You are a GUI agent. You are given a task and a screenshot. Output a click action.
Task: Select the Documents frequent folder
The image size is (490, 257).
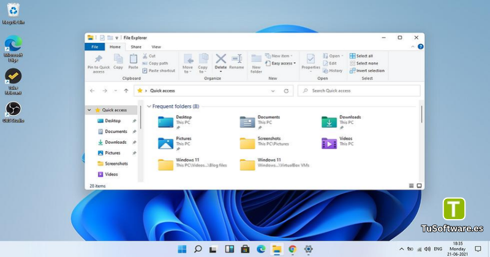pos(260,122)
